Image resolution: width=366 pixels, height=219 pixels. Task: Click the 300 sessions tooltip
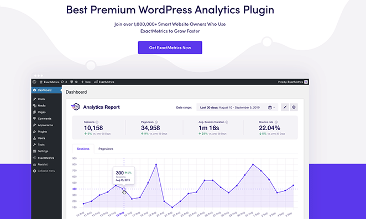coord(124,175)
